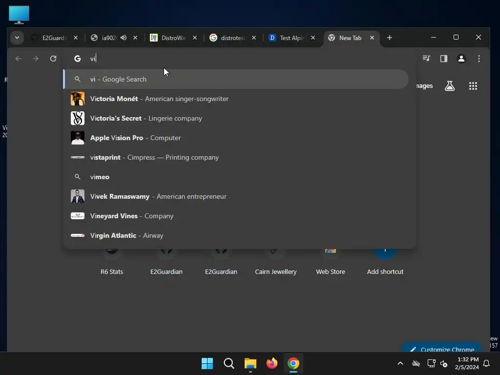Close the New Tab tab
Viewport: 500px width, 375px height.
pos(372,38)
